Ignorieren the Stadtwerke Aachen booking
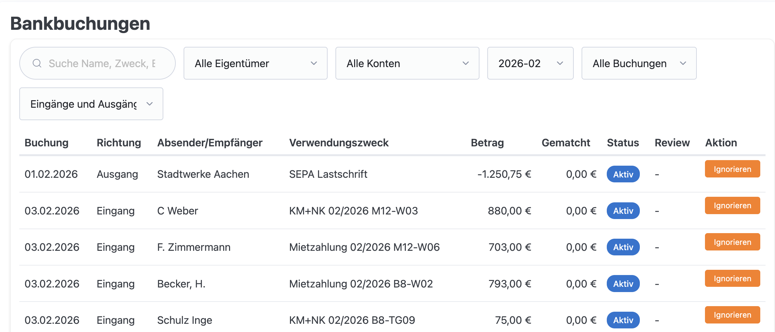 coord(732,169)
